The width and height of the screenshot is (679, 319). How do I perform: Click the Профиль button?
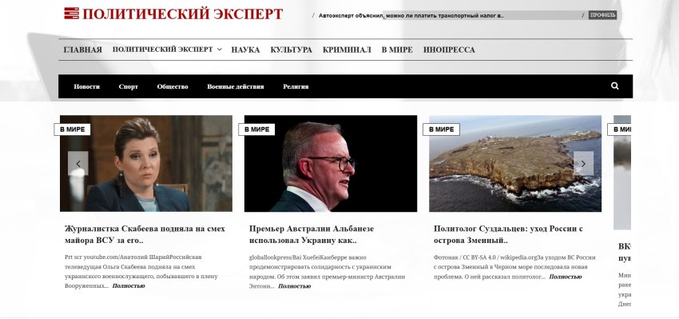point(602,15)
